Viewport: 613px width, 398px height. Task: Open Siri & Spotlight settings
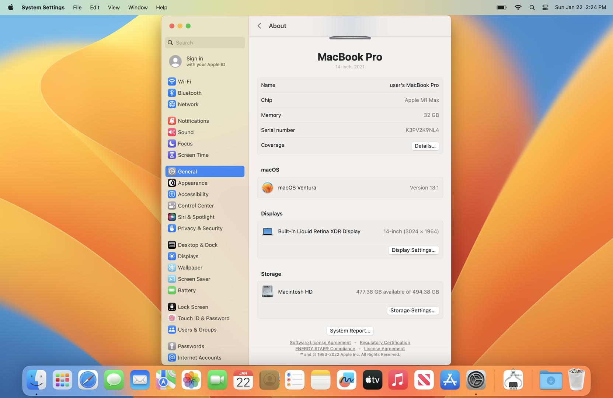pyautogui.click(x=196, y=217)
